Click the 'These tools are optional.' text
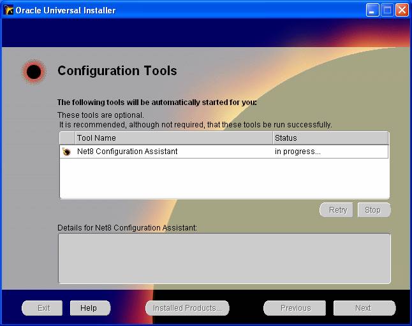Screen dimensions: 412x326 click(101, 115)
